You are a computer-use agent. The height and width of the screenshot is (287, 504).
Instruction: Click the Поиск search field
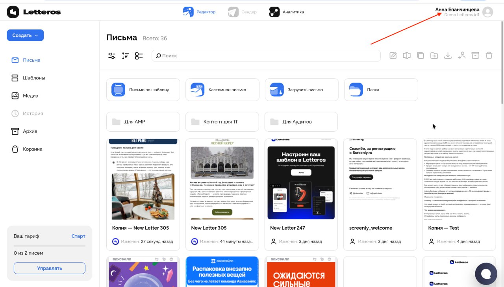(x=266, y=56)
